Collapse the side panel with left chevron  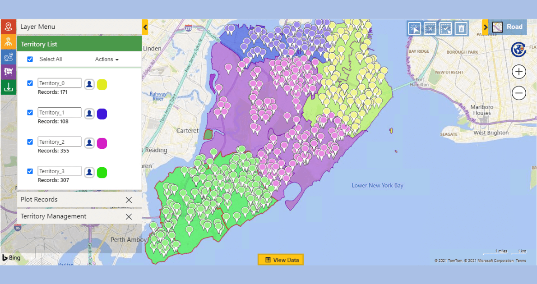[145, 27]
